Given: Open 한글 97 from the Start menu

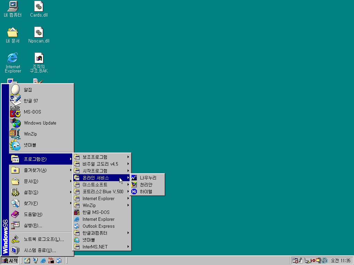Looking at the screenshot, I should pyautogui.click(x=41, y=101).
